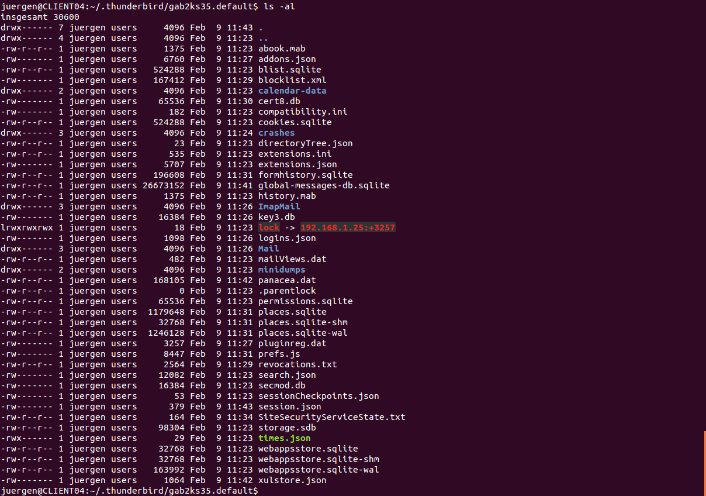Click the "insgesamt 30600" total line
Viewport: 706px width, 496px height.
(x=40, y=17)
